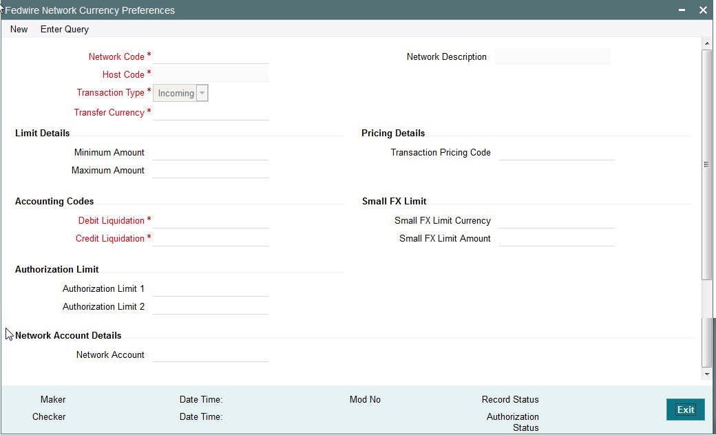Image resolution: width=716 pixels, height=435 pixels.
Task: Click the Network Description field
Action: pos(553,56)
